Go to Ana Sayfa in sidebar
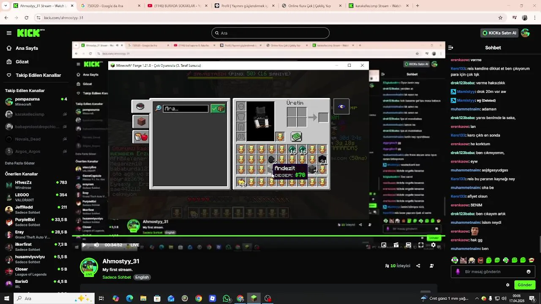The height and width of the screenshot is (304, 541). click(27, 48)
